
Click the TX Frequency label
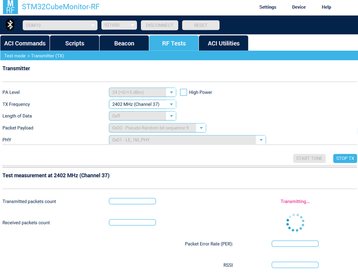[16, 104]
